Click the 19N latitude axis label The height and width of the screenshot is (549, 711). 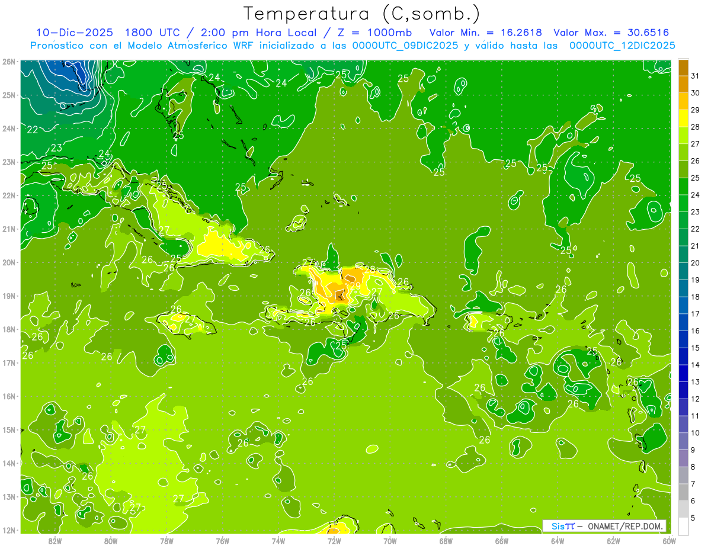8,296
